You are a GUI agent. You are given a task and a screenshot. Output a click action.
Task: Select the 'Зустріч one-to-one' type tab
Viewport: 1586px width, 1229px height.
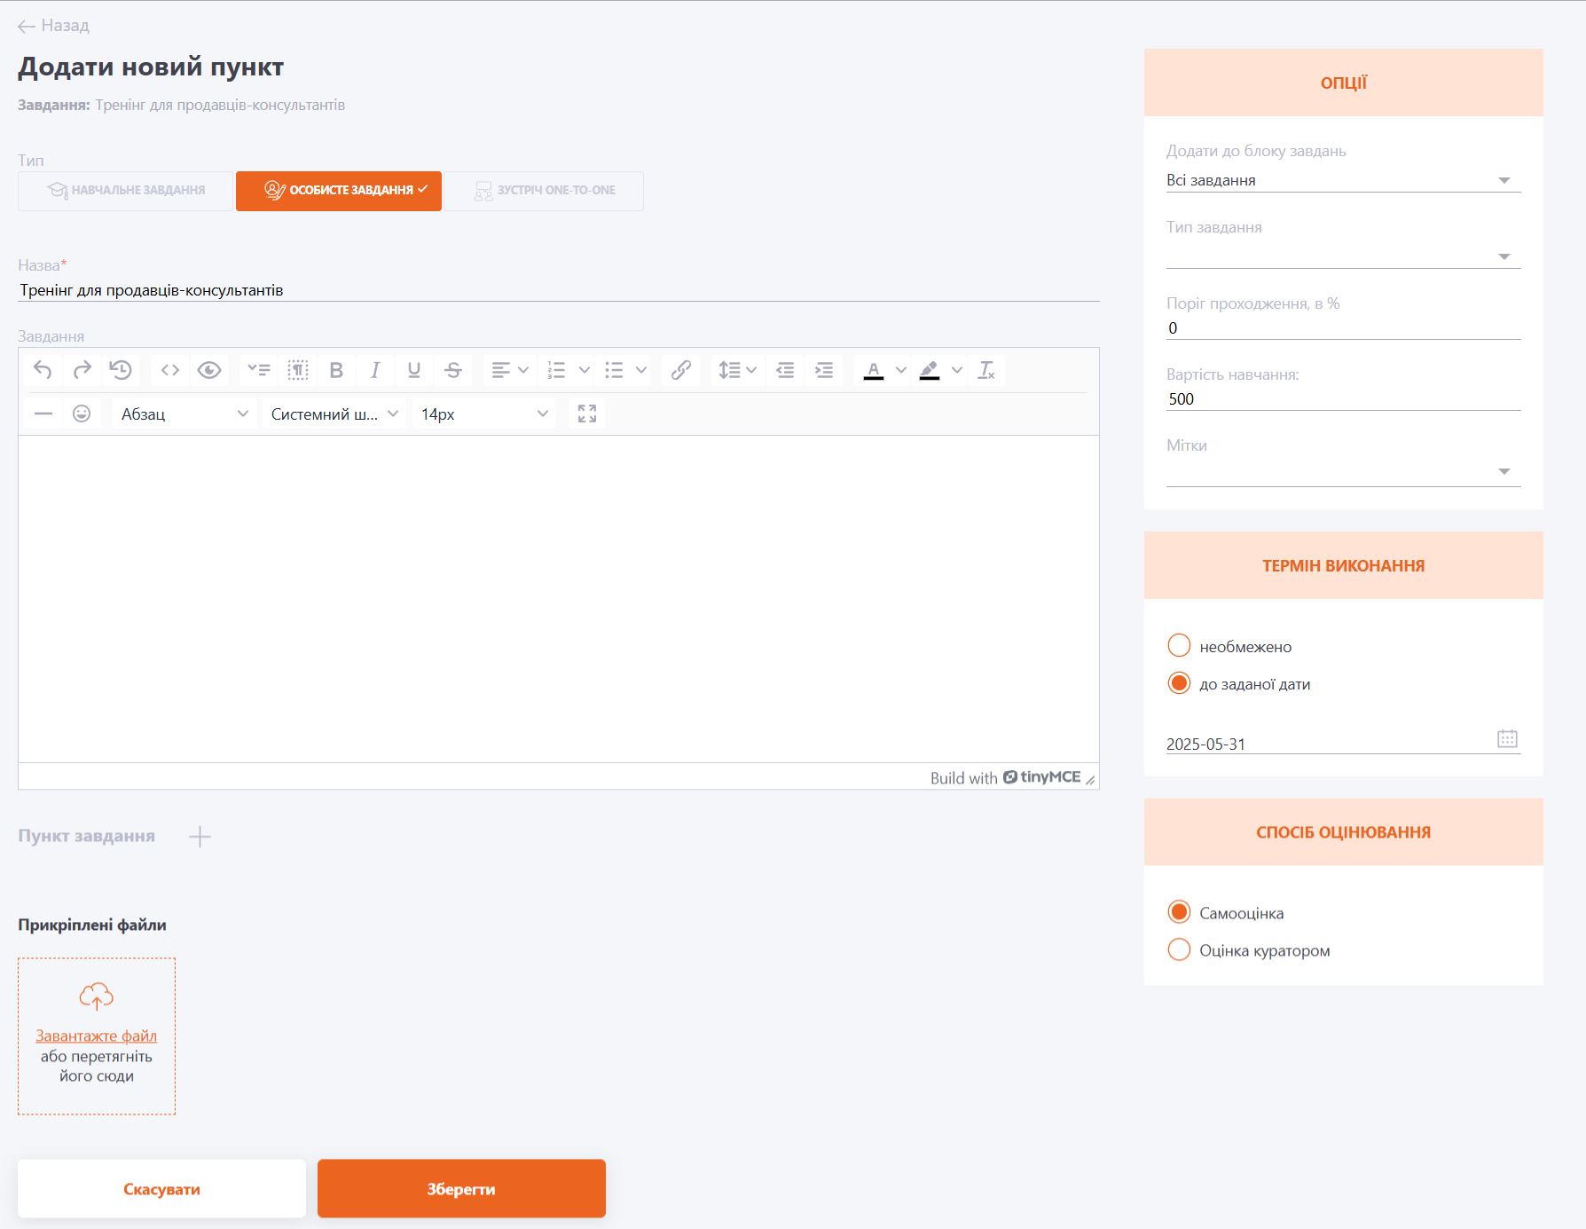pyautogui.click(x=545, y=191)
